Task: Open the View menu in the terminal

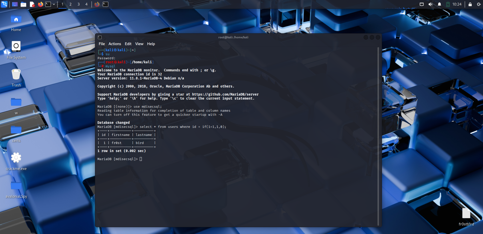Action: pyautogui.click(x=139, y=44)
